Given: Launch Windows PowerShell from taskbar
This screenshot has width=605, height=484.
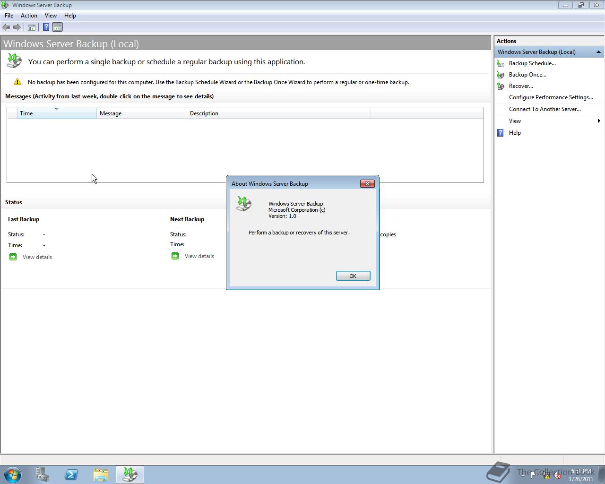Looking at the screenshot, I should [71, 475].
